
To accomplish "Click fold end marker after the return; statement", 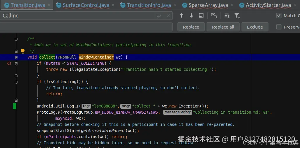I will point(16,100).
